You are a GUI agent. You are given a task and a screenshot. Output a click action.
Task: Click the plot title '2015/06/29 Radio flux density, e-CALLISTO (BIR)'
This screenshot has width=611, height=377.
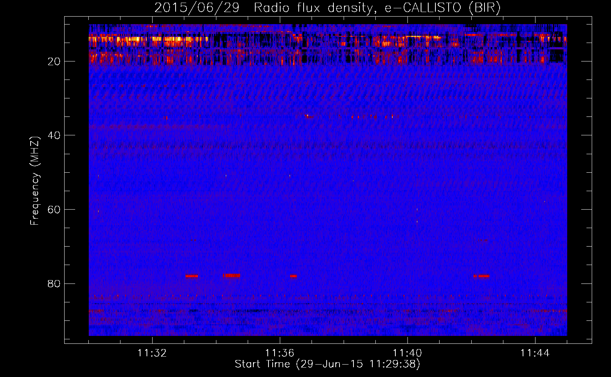[327, 8]
